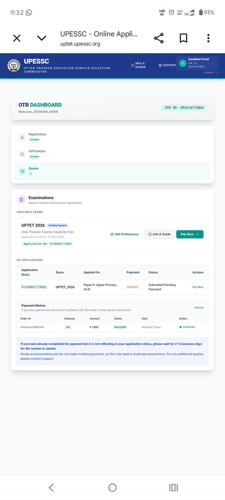Open application number 0126062113062 in table

click(34, 287)
